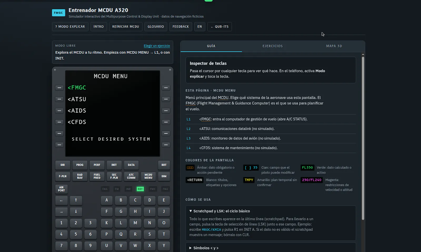The height and width of the screenshot is (252, 421).
Task: Click the INTRO button
Action: coord(98,27)
